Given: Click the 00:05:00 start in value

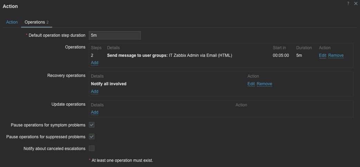Looking at the screenshot, I should (x=281, y=55).
